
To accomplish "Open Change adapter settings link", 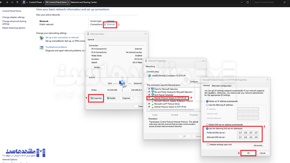I will point(13,17).
